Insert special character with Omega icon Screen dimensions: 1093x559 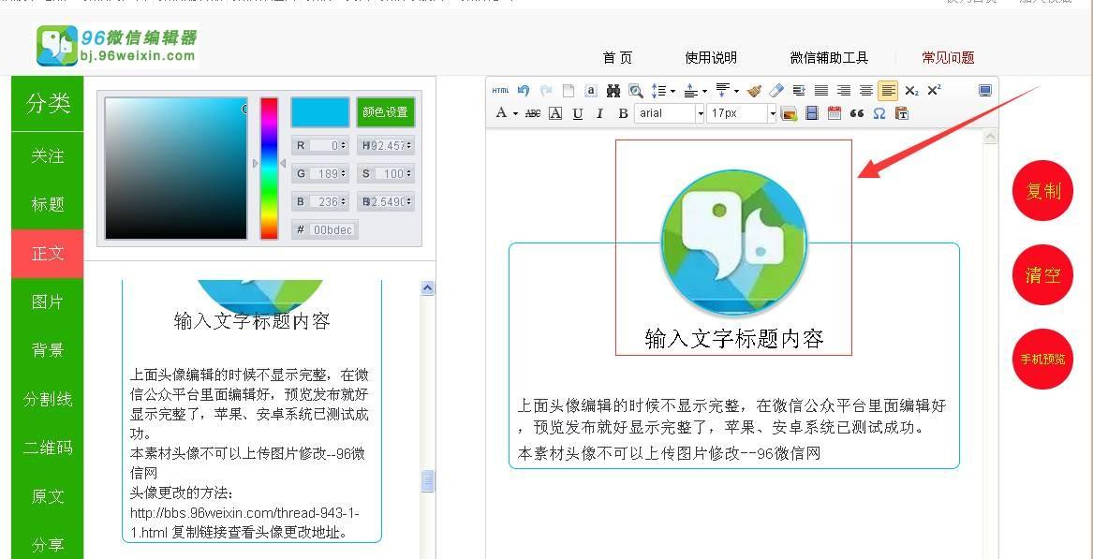879,113
